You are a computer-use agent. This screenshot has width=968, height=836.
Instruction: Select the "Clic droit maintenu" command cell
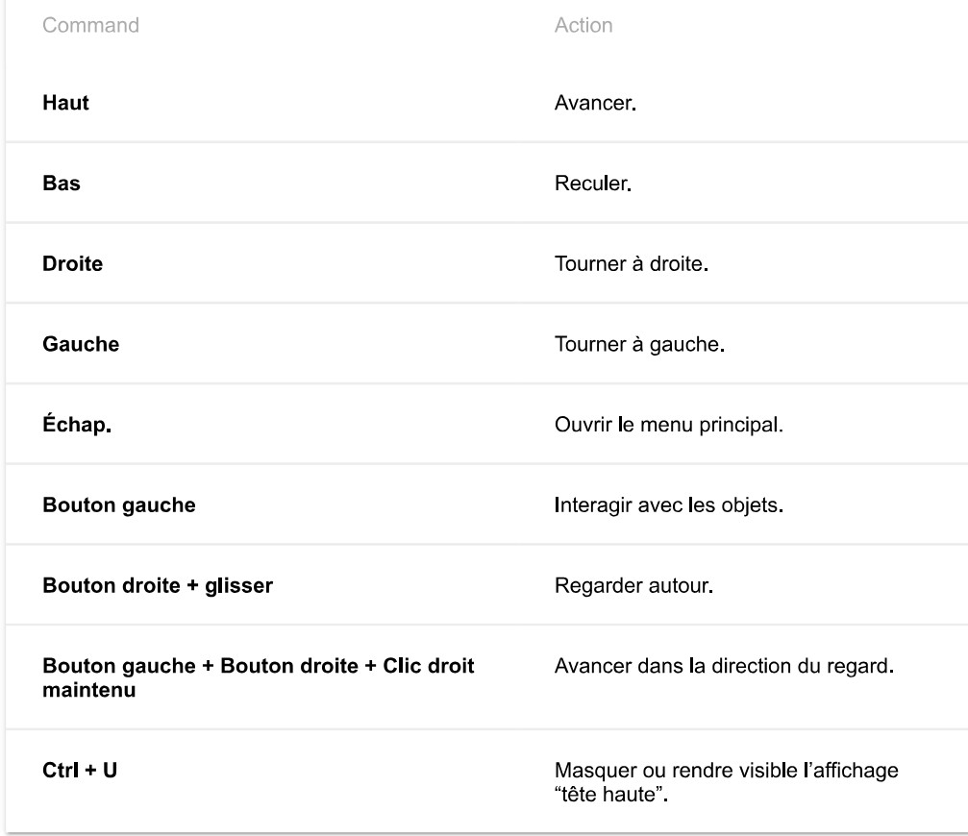point(258,676)
